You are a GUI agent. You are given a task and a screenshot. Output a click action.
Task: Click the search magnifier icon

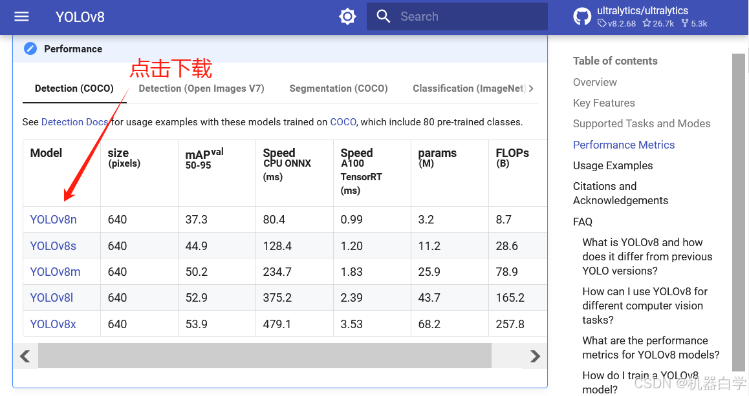click(383, 16)
